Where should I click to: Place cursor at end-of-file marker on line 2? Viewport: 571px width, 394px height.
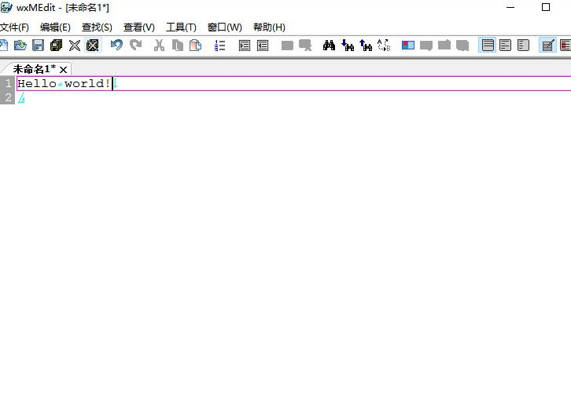[21, 98]
